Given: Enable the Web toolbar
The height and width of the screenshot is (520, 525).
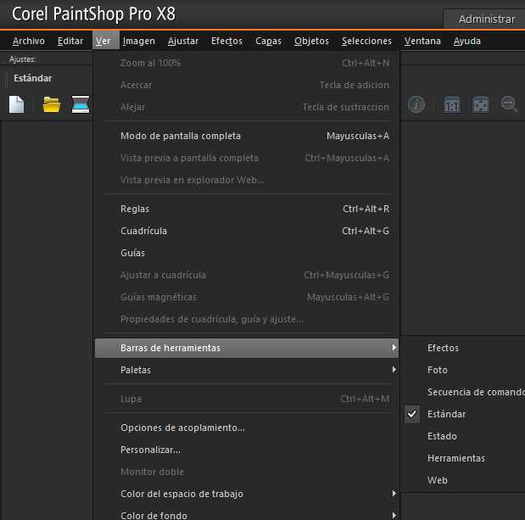Looking at the screenshot, I should point(464,480).
